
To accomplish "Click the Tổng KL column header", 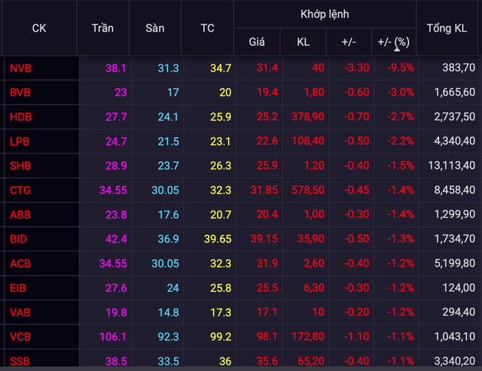I will coord(450,28).
